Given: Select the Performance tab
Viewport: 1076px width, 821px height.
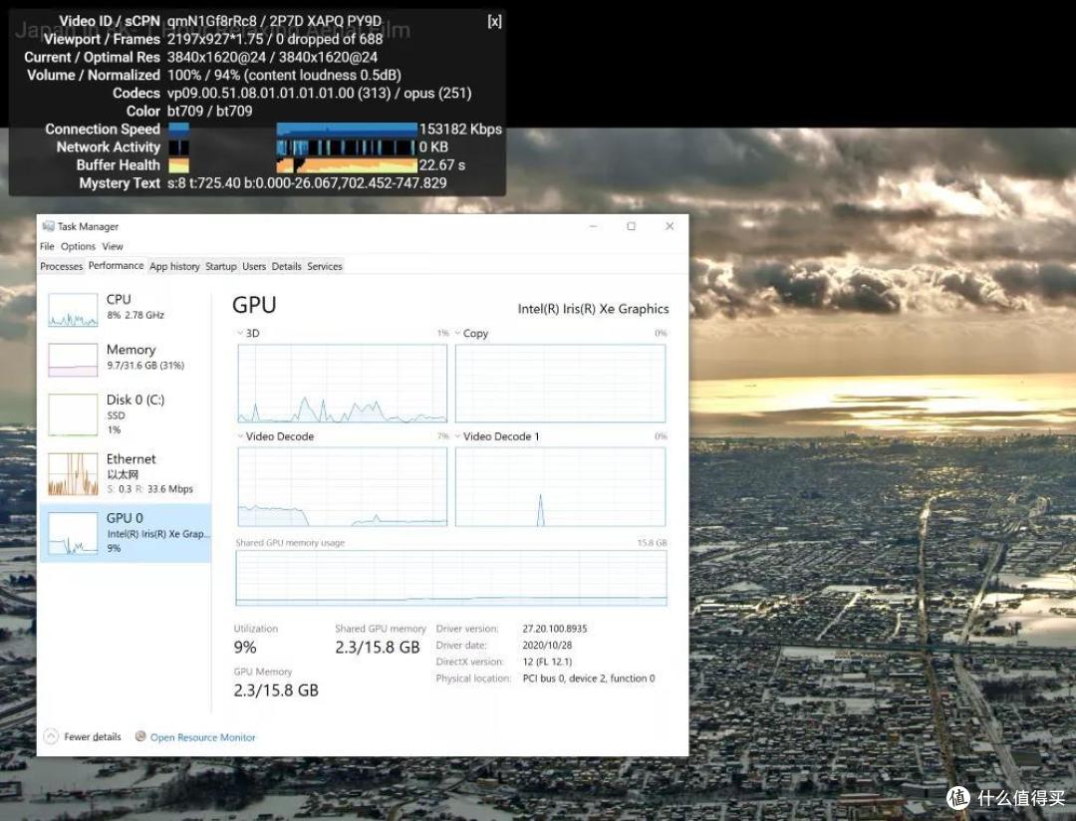Looking at the screenshot, I should [116, 266].
